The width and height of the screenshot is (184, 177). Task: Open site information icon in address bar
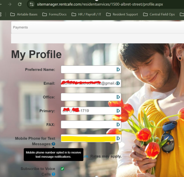pos(32,4)
